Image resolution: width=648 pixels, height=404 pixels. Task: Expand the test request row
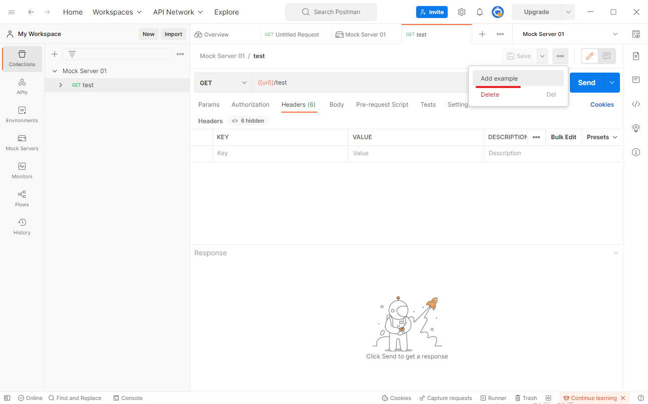point(61,85)
